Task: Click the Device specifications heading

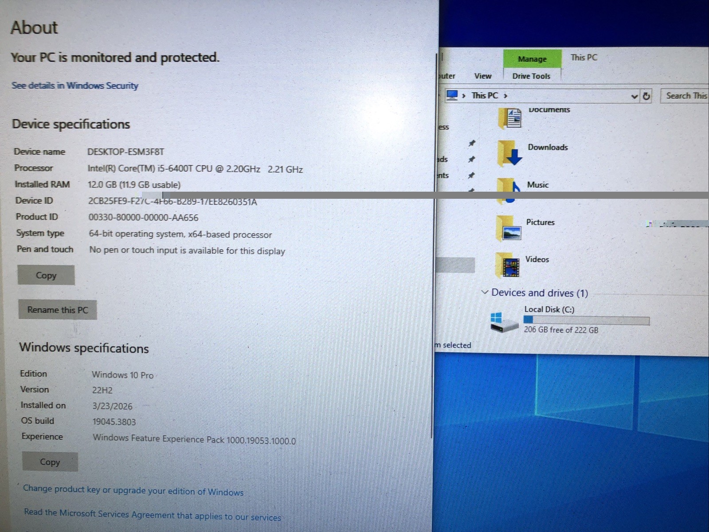Action: tap(71, 124)
